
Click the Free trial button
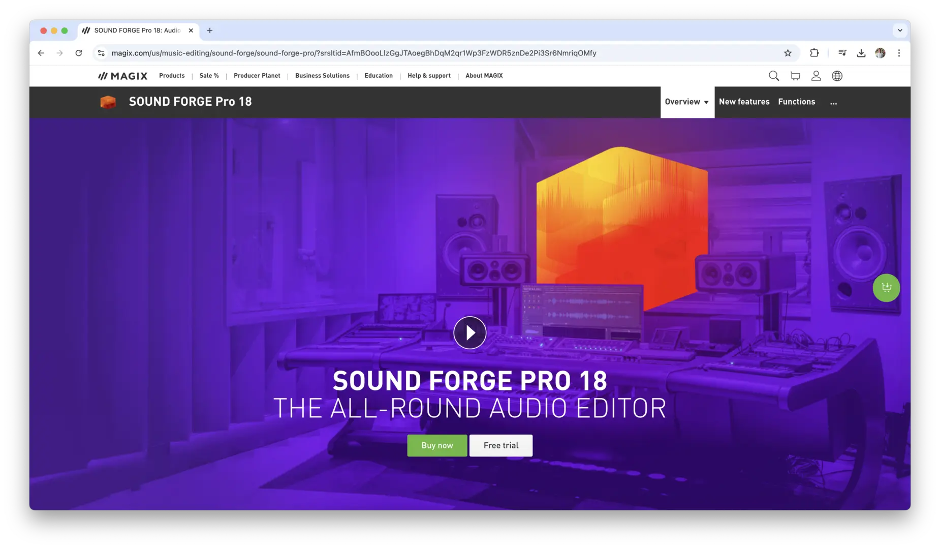(x=500, y=445)
